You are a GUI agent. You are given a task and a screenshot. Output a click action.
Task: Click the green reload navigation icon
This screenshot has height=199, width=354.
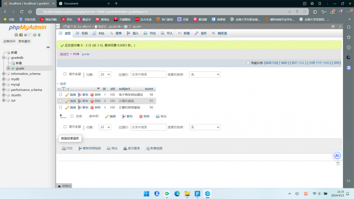tap(39, 35)
